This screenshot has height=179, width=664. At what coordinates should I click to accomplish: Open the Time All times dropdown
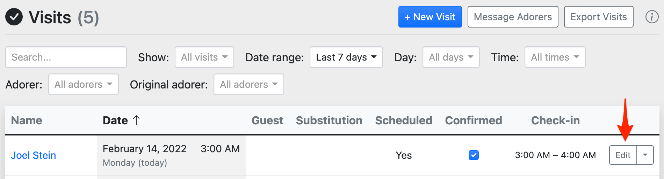click(555, 57)
